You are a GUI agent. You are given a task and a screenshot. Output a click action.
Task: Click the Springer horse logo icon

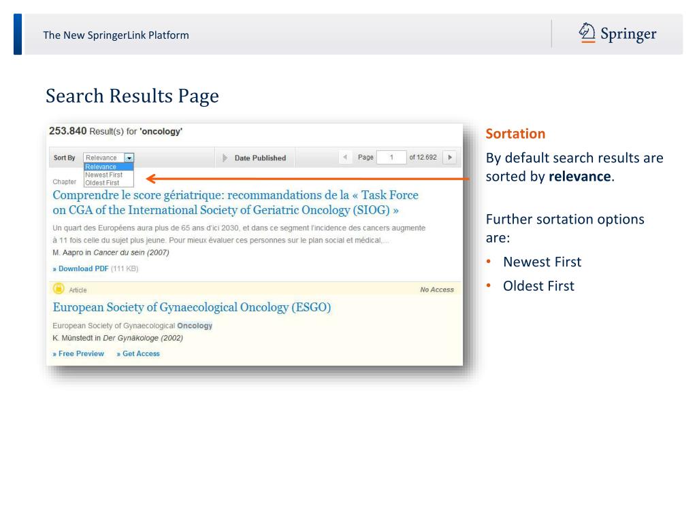pyautogui.click(x=587, y=33)
